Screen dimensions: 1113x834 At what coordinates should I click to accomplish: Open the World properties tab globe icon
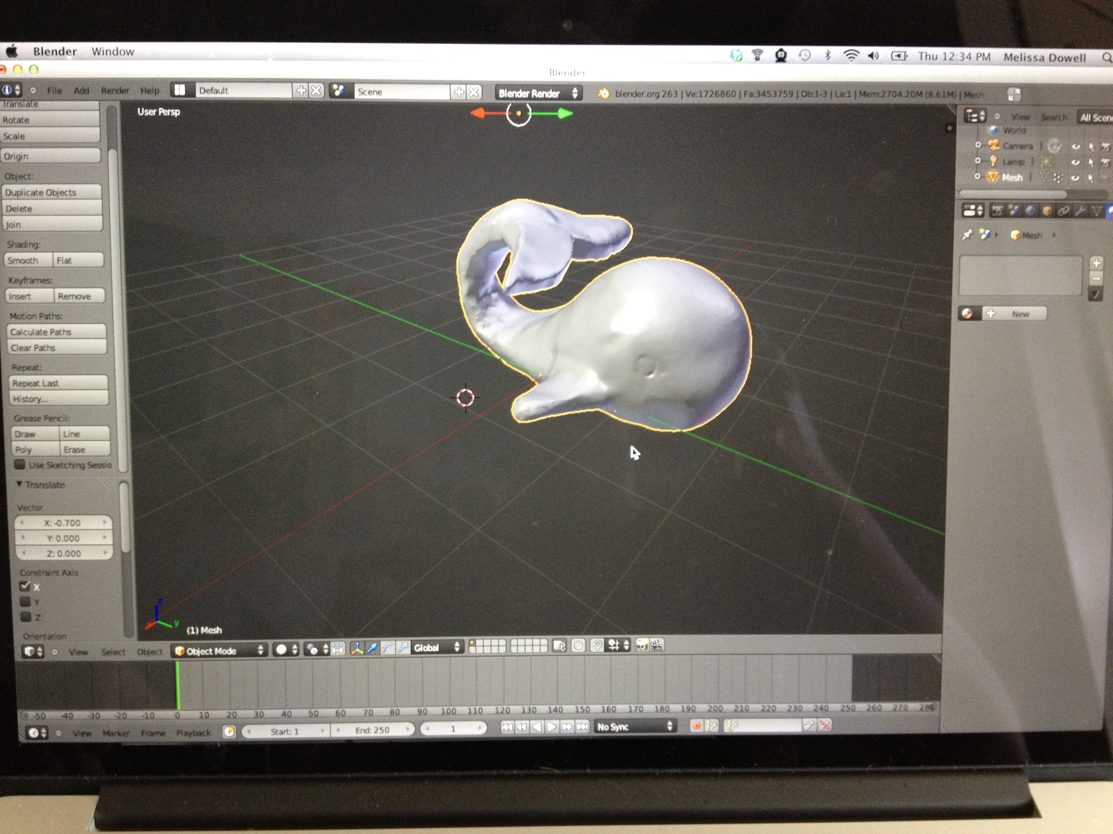[1030, 211]
